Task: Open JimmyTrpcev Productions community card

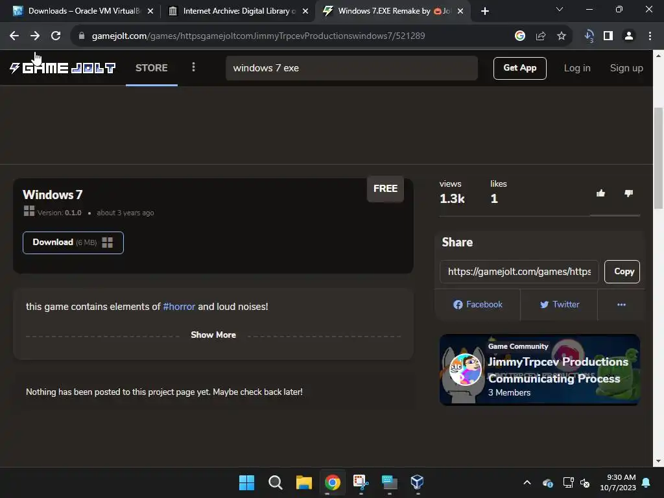Action: point(539,370)
